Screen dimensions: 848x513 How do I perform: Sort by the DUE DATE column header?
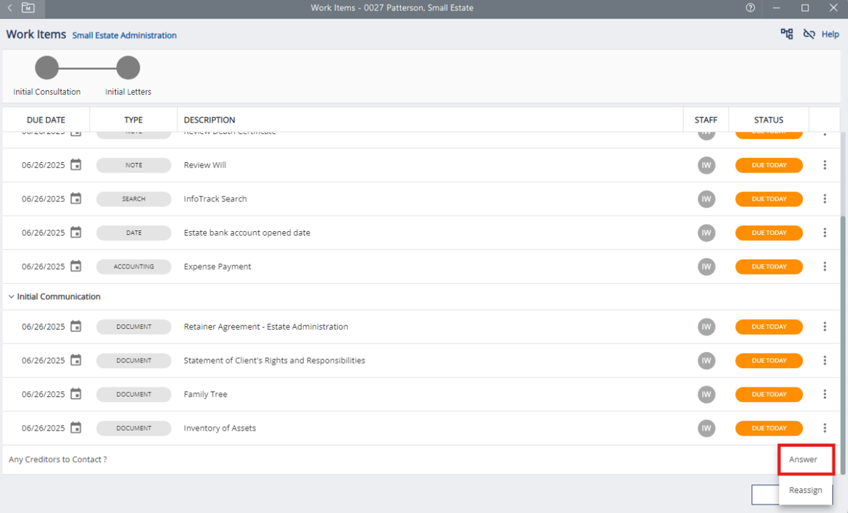click(46, 120)
